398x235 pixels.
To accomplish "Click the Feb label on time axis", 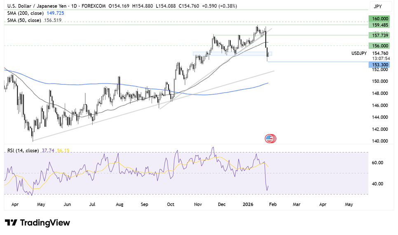I will [x=272, y=203].
